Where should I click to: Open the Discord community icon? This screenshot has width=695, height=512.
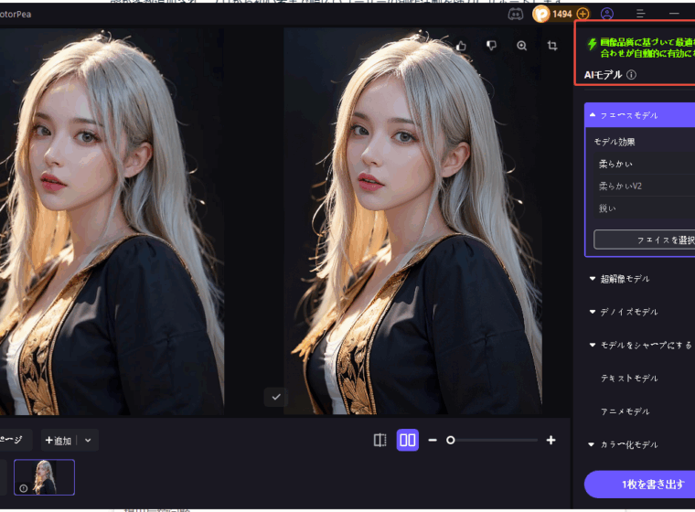[x=515, y=15]
